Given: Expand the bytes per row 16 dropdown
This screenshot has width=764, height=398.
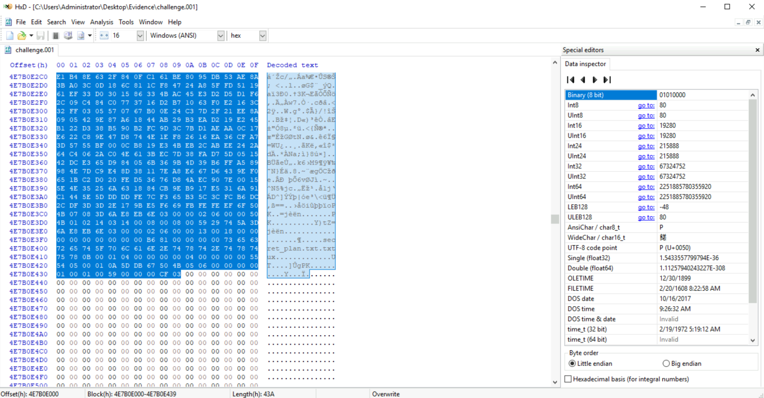Looking at the screenshot, I should click(140, 36).
